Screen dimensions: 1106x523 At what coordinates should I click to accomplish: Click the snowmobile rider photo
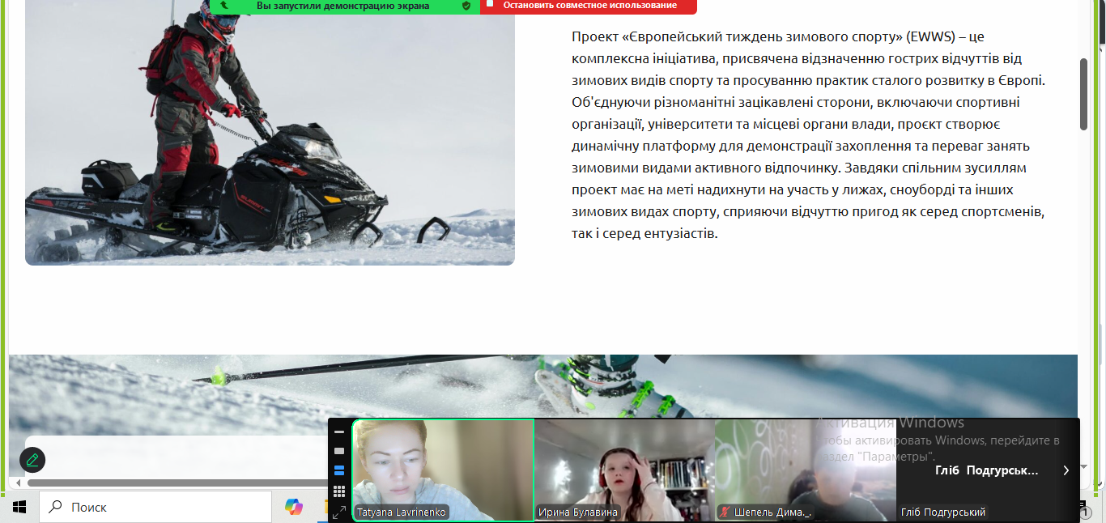[270, 133]
